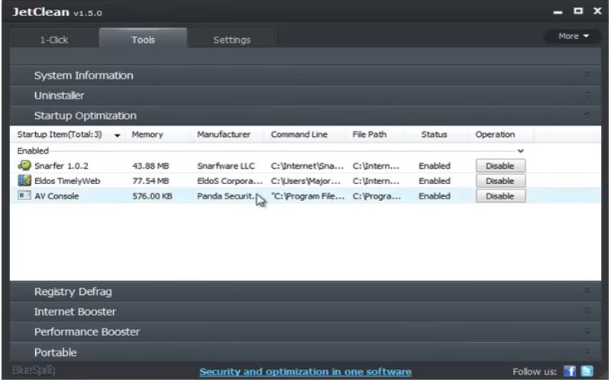Click the "C:\Program File... command line cell
611x382 pixels.
tap(308, 196)
